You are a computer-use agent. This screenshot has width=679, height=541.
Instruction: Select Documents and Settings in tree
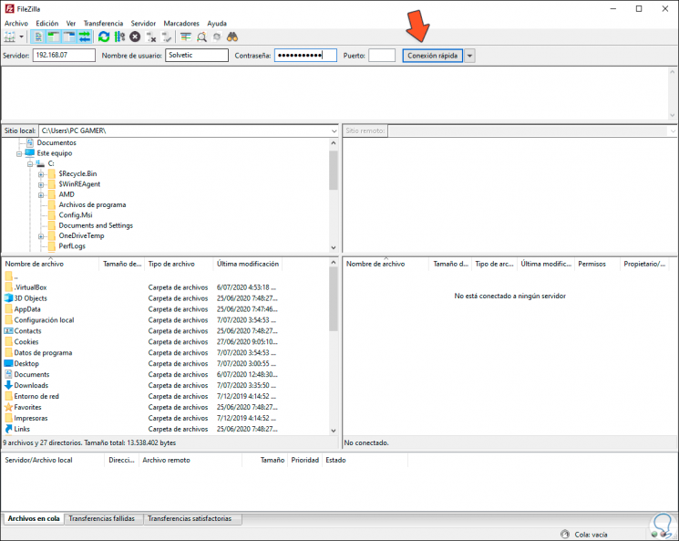tap(96, 225)
